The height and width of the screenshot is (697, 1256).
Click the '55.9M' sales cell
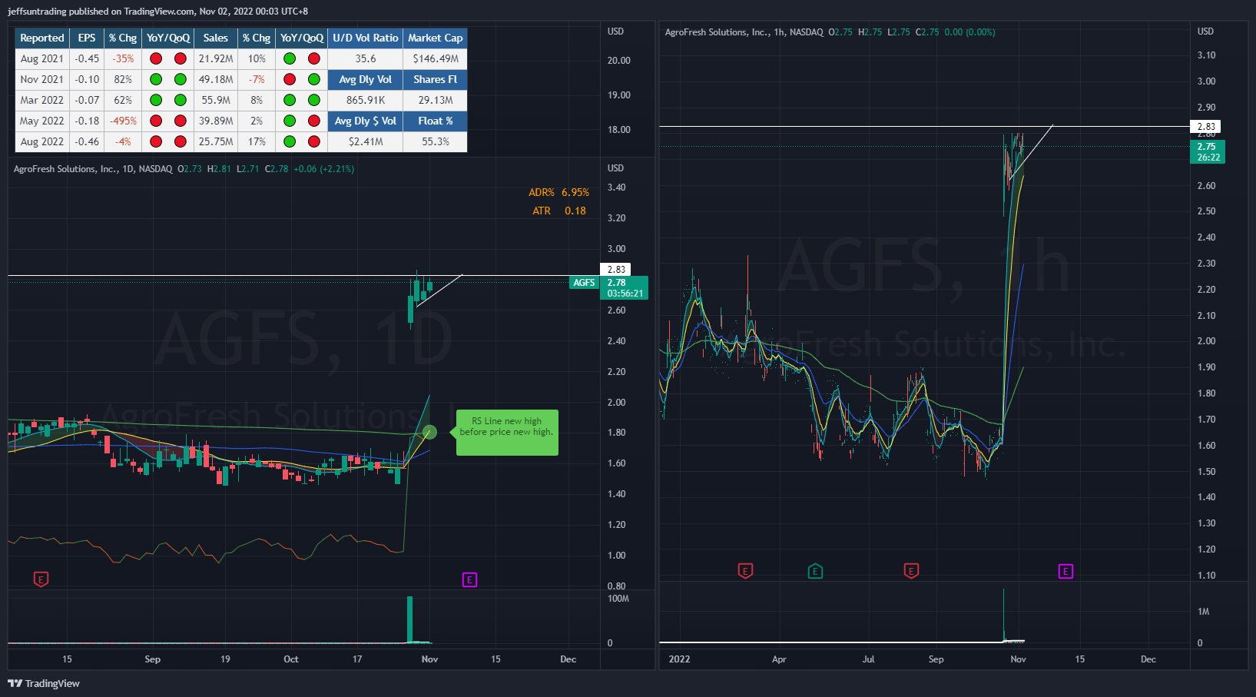(x=215, y=100)
